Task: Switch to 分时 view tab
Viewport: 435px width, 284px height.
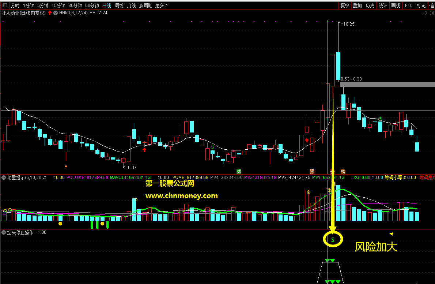Action: coord(15,5)
